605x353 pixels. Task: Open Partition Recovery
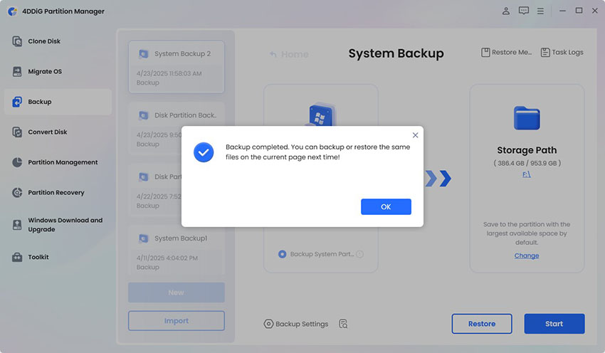point(58,192)
